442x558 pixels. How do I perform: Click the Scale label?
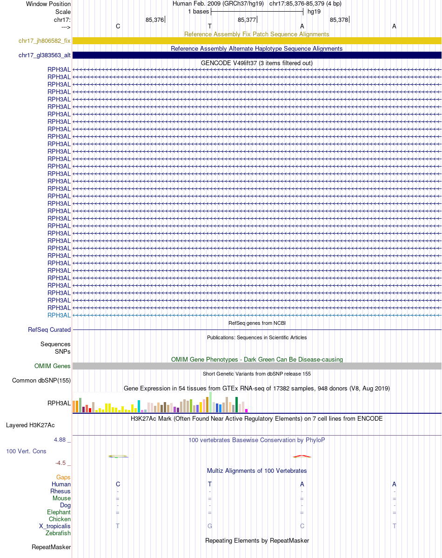click(63, 12)
